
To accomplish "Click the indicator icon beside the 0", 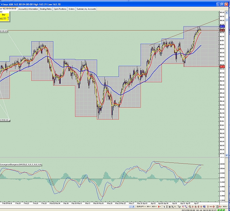I will (173, 207).
